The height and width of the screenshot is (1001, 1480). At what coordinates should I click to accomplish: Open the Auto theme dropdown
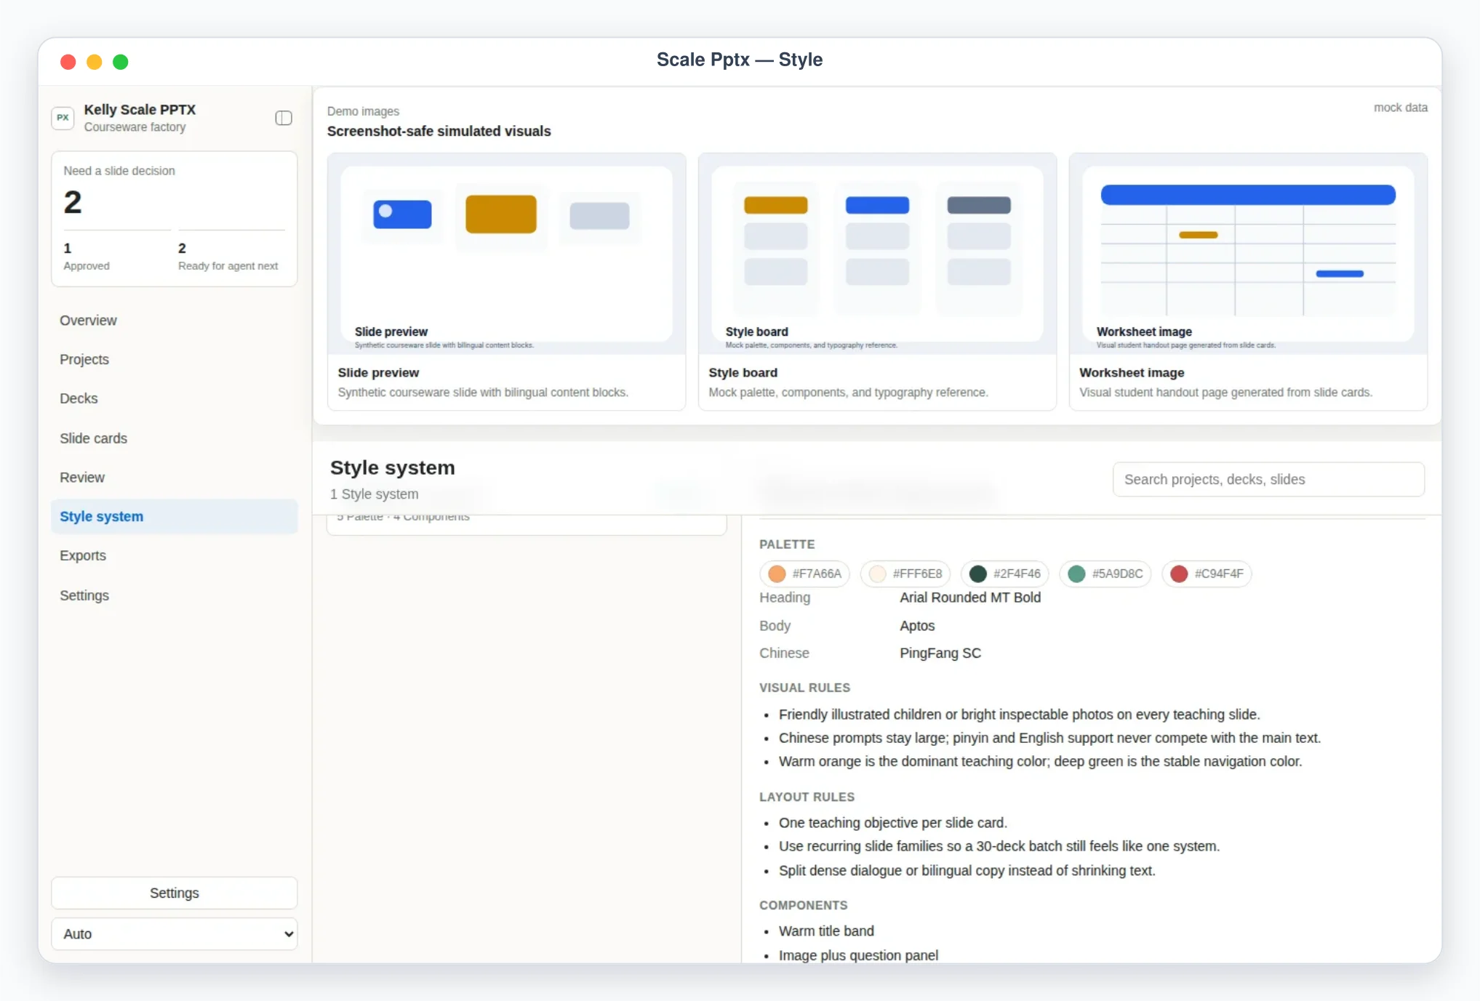(175, 933)
